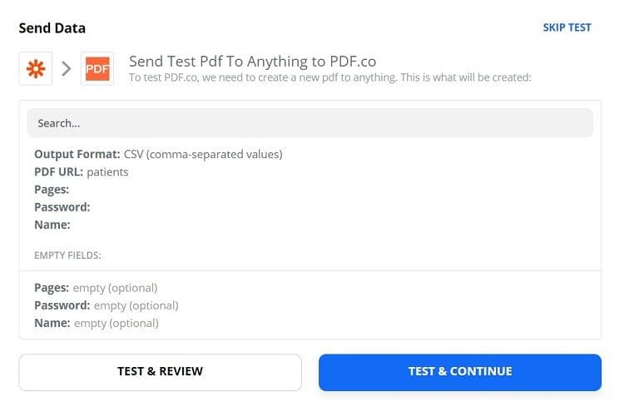Click the first Name field label

52,224
